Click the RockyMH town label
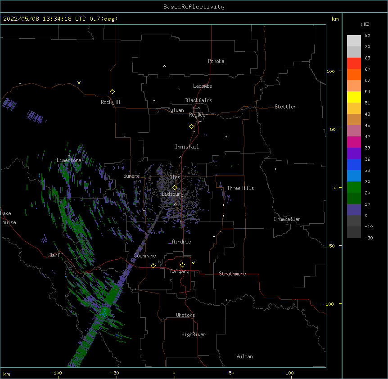 click(110, 102)
